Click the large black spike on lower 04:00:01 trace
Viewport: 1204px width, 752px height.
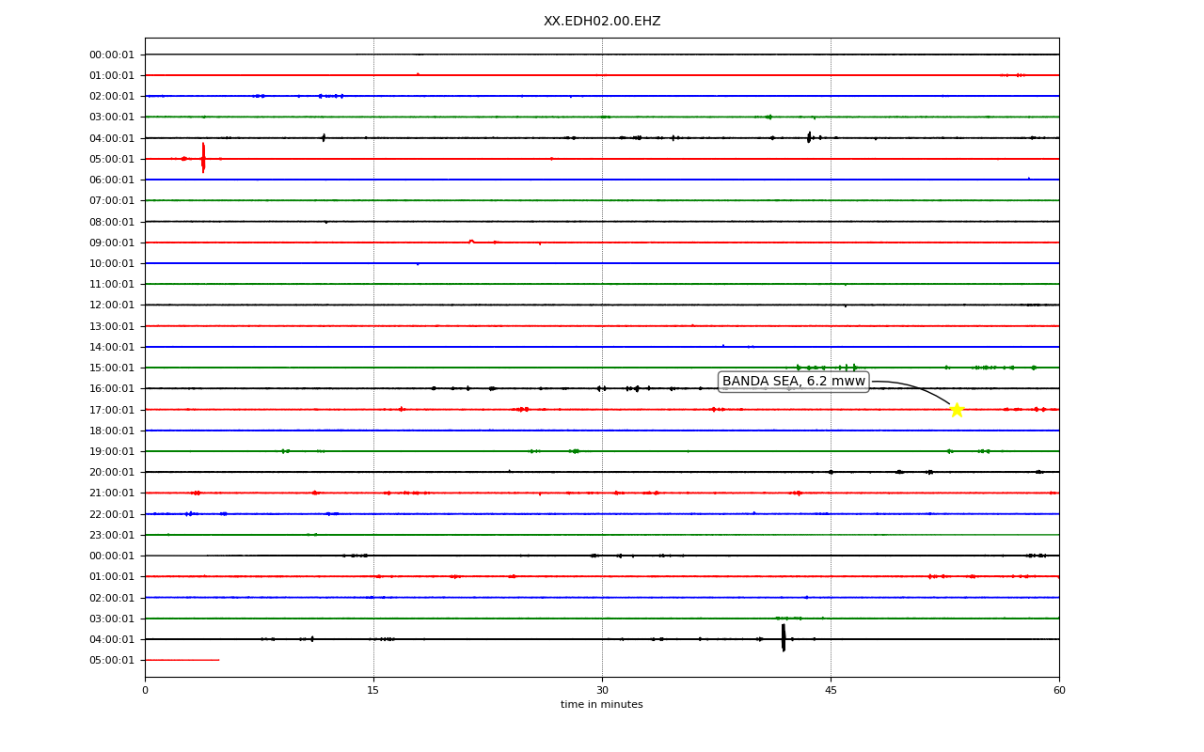point(783,638)
